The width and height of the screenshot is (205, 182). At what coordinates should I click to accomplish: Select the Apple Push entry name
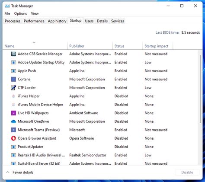click(27, 71)
